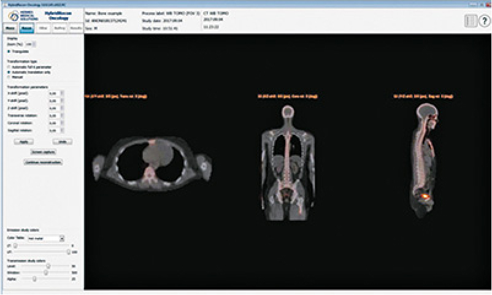This screenshot has height=295, width=492.
Task: Click the Transverse rotation value field
Action: (x=54, y=116)
